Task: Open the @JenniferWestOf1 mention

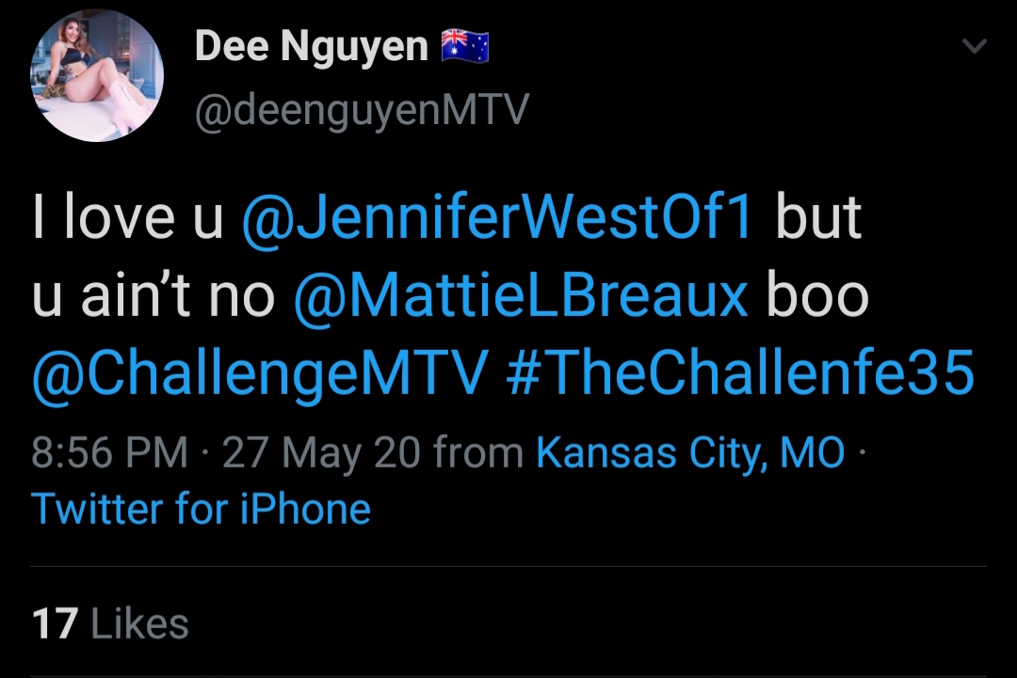Action: click(497, 216)
